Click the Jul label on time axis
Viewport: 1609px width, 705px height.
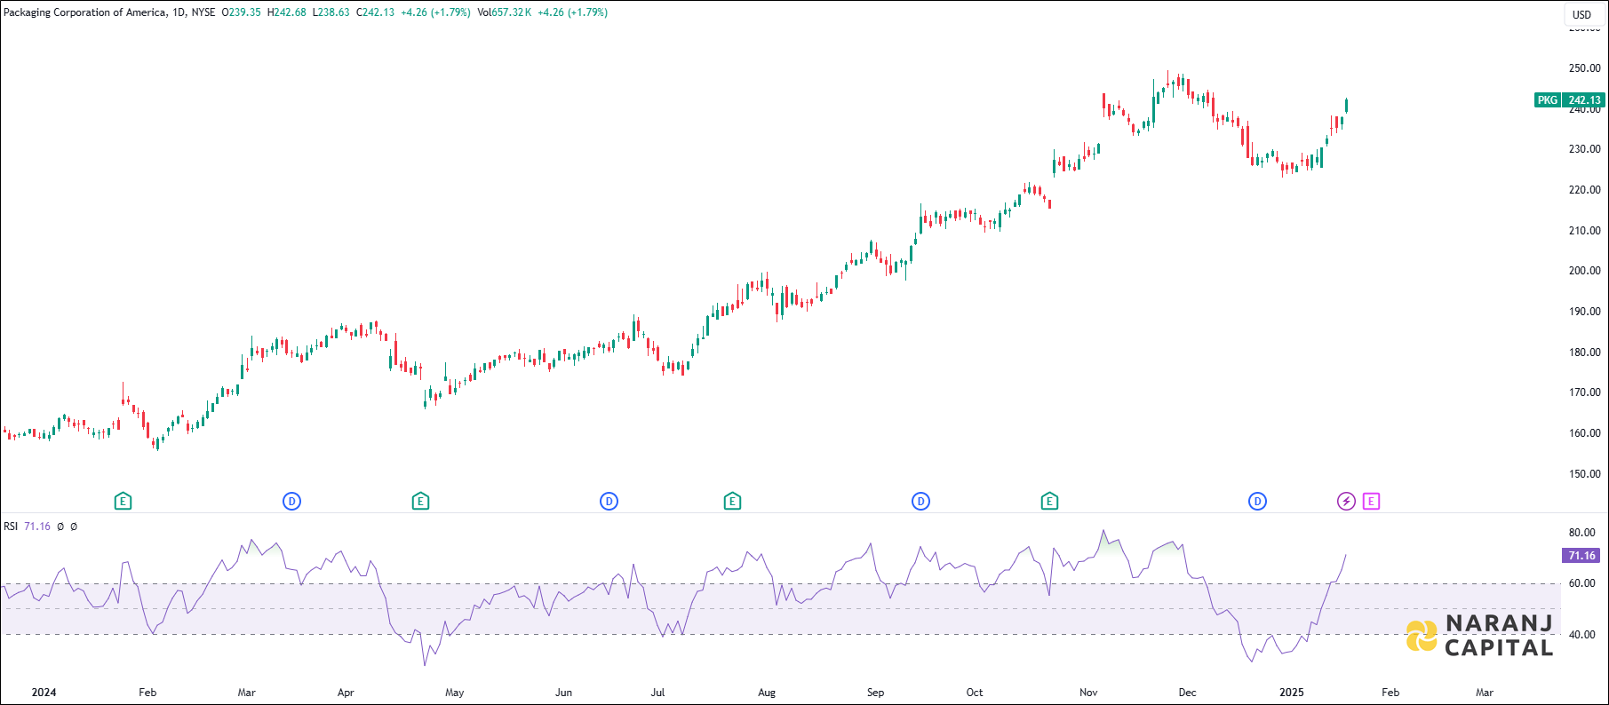click(657, 693)
